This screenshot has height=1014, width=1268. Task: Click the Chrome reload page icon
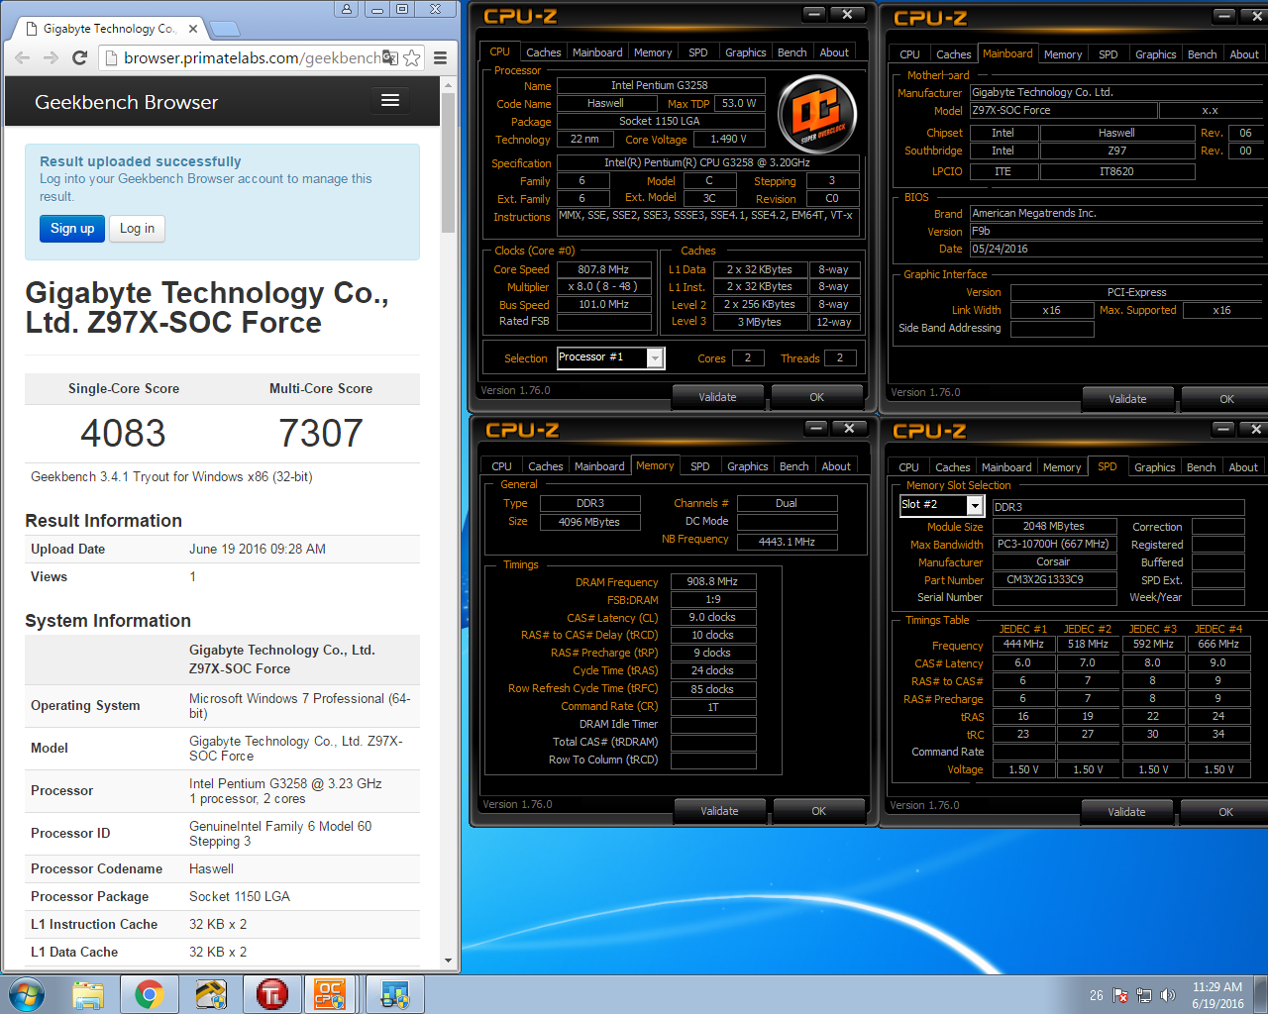click(x=79, y=58)
